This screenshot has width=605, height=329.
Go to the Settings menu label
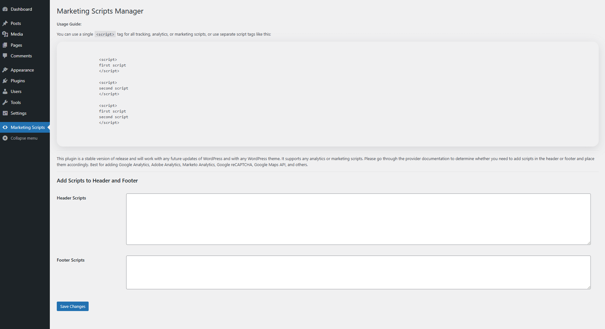click(19, 113)
